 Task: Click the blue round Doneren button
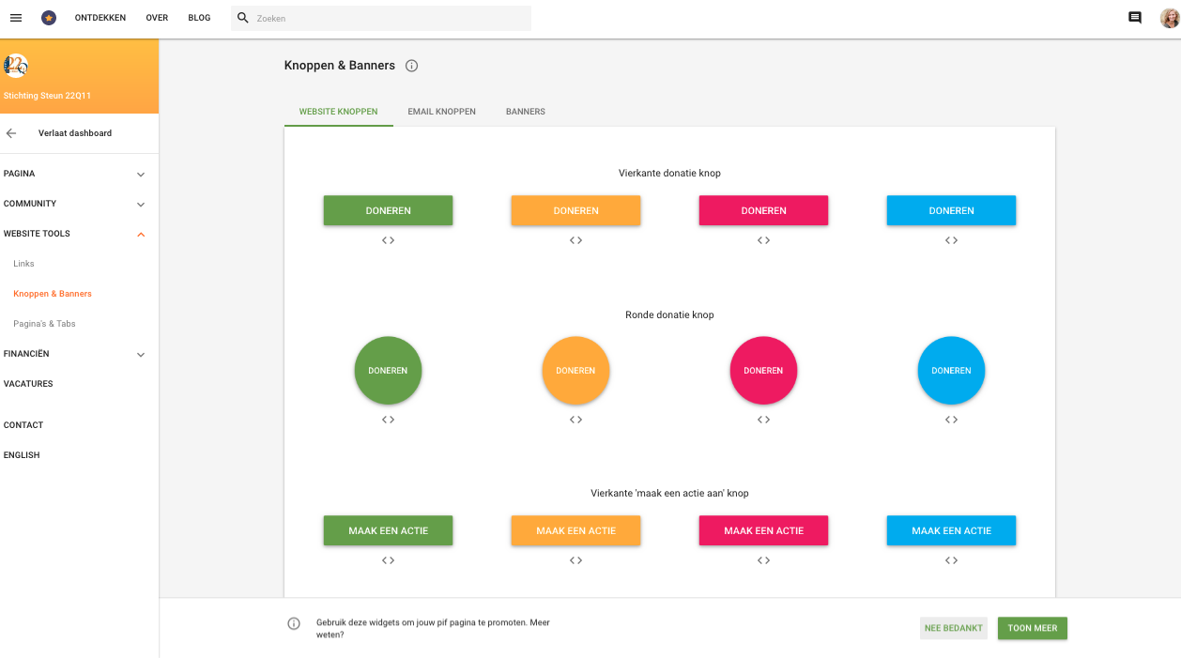point(951,371)
